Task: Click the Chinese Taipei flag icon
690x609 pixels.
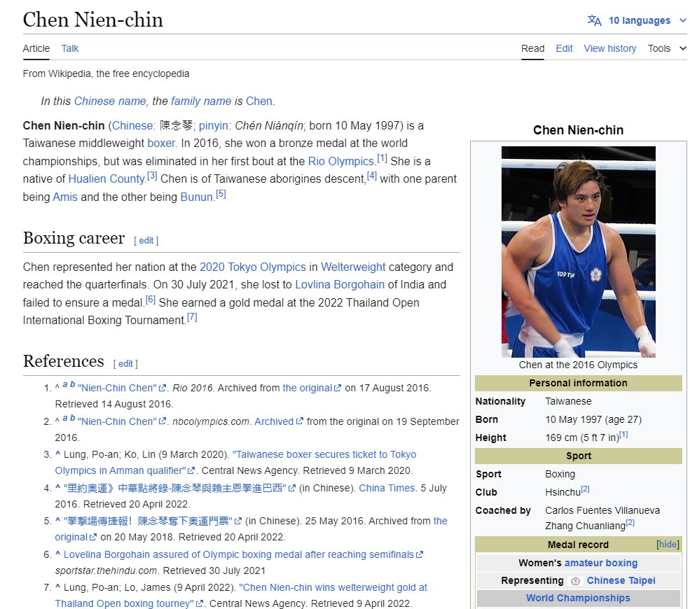Action: pos(574,581)
